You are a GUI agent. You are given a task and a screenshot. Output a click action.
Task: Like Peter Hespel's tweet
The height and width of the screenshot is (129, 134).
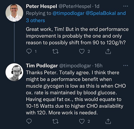coord(82,51)
